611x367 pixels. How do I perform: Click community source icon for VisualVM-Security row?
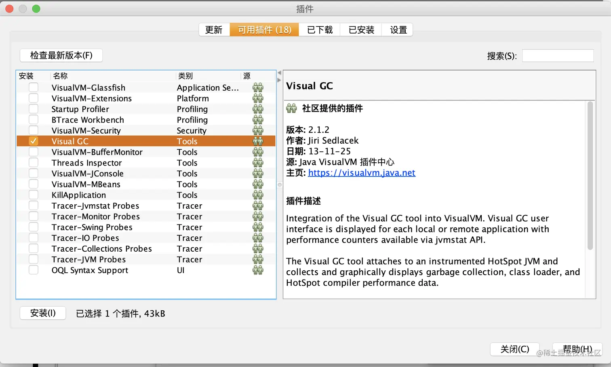tap(258, 130)
